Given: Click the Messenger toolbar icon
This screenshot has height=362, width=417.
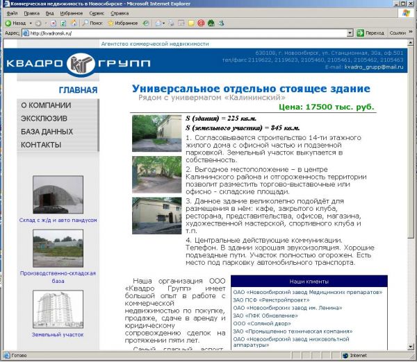Looking at the screenshot, I should (221, 24).
